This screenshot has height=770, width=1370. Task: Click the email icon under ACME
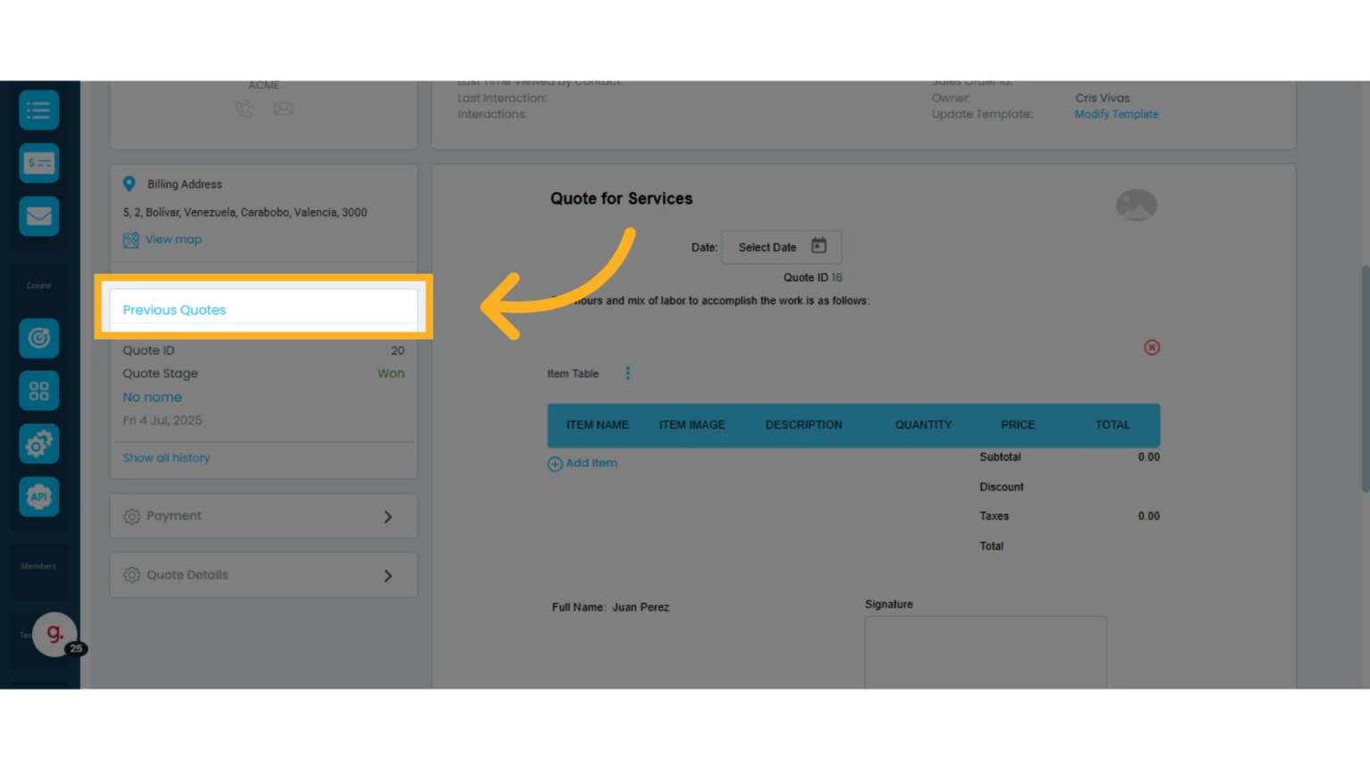point(283,109)
